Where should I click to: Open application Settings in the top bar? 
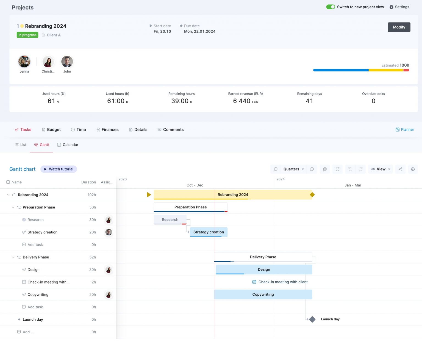coord(399,7)
